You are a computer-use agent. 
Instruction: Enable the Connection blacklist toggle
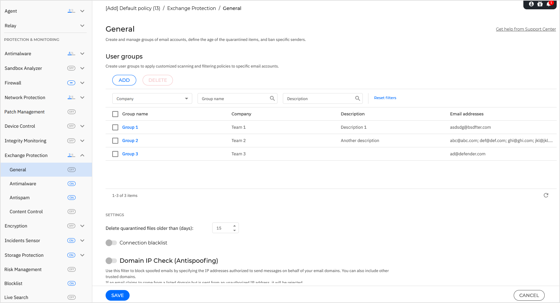111,243
